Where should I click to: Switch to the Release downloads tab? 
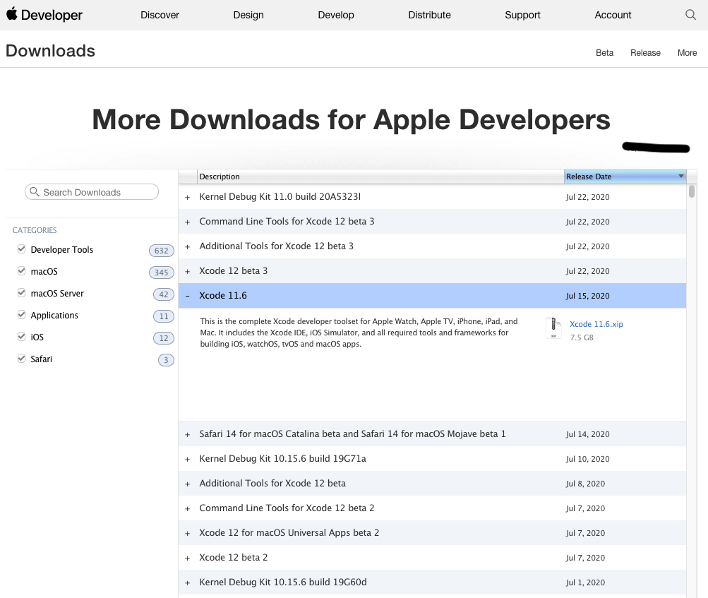[x=645, y=53]
